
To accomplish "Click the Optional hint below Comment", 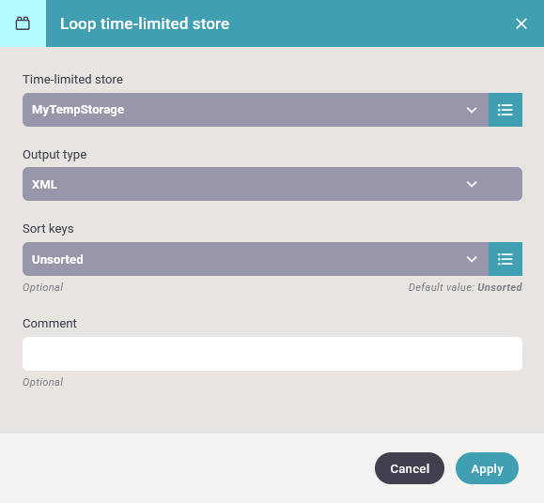I will pyautogui.click(x=42, y=382).
